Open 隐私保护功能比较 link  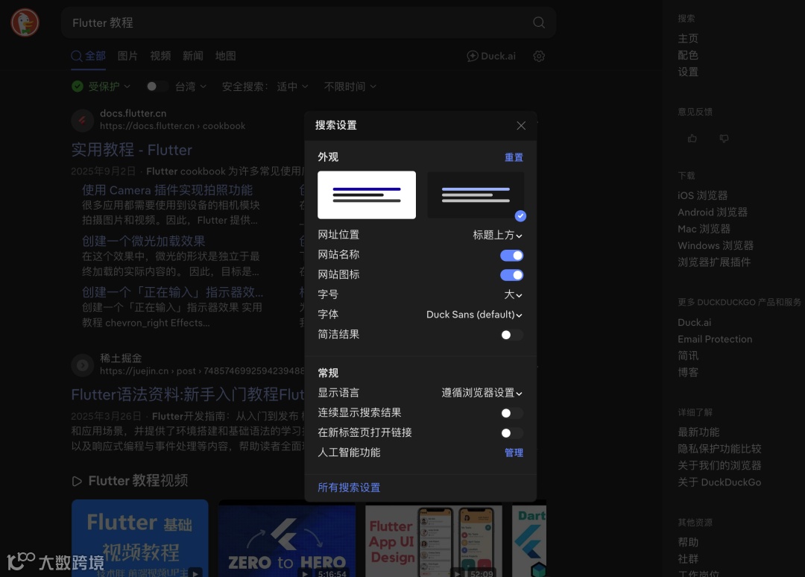click(x=719, y=449)
